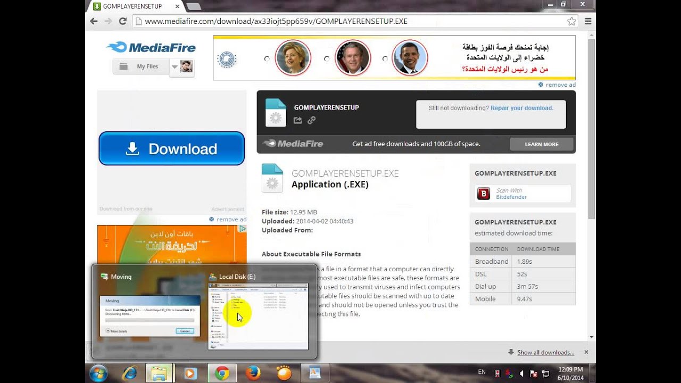Open the My Files button

[140, 66]
